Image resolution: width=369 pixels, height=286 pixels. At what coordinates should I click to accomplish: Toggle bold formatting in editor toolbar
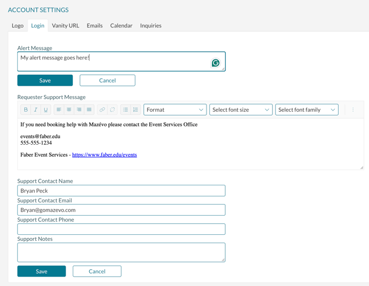point(26,109)
